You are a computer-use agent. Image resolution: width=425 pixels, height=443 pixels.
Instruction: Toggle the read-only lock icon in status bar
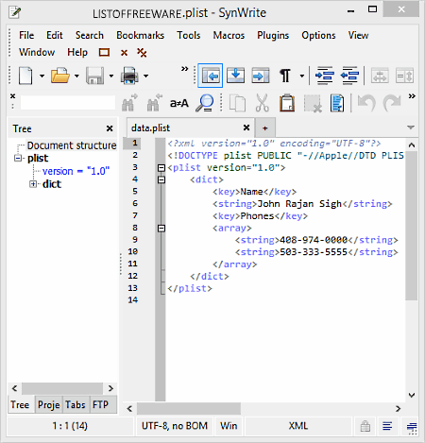coord(365,426)
